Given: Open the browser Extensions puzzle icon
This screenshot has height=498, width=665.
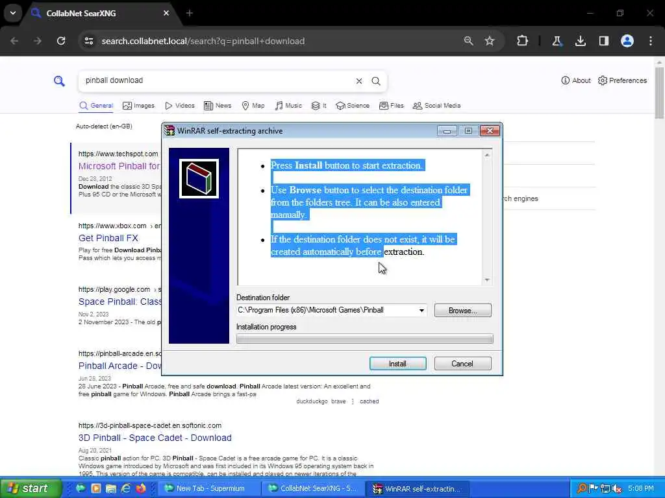Looking at the screenshot, I should [x=523, y=41].
